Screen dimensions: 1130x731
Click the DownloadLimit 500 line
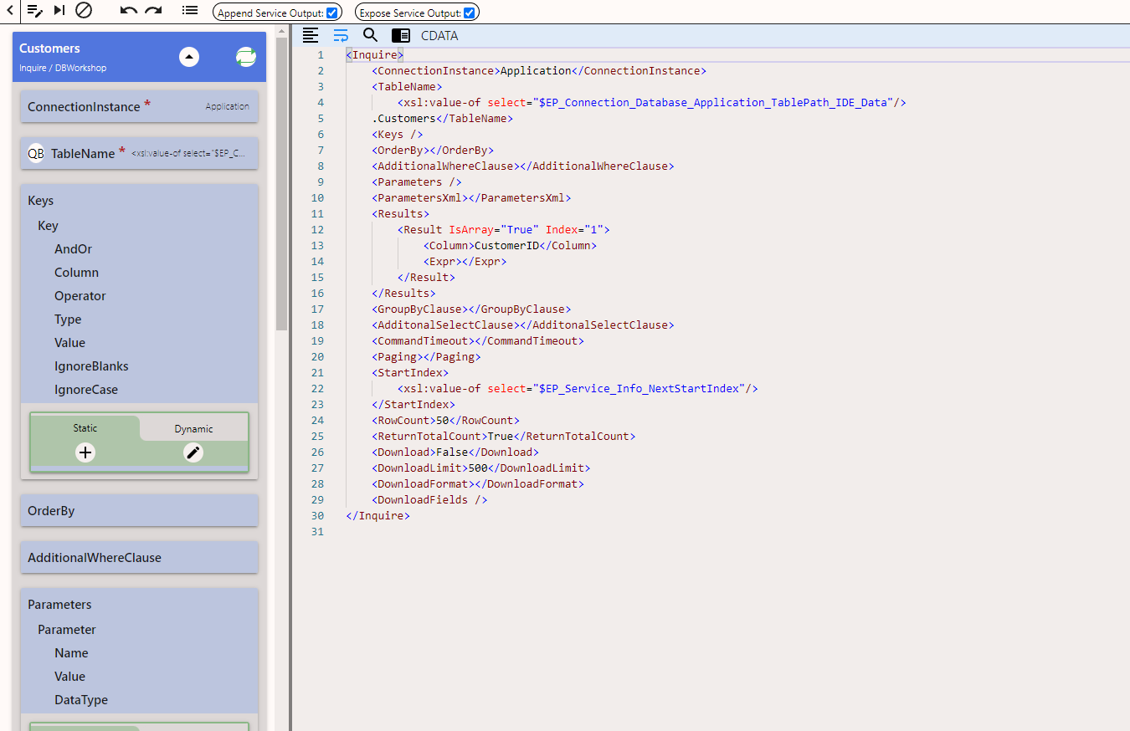[481, 468]
